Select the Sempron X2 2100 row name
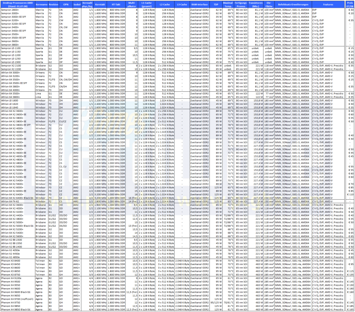Image resolution: width=355 pixels, height=312 pixels. point(11,66)
